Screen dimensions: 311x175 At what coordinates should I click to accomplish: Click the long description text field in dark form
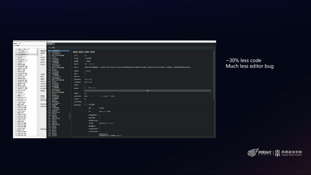147,67
